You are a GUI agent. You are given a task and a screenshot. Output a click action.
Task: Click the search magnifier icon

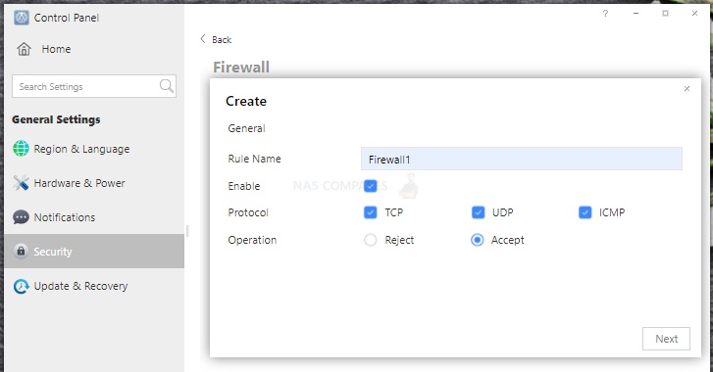tap(167, 86)
